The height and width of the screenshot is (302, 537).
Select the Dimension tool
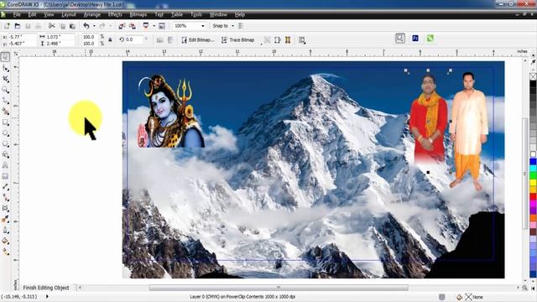click(x=5, y=187)
